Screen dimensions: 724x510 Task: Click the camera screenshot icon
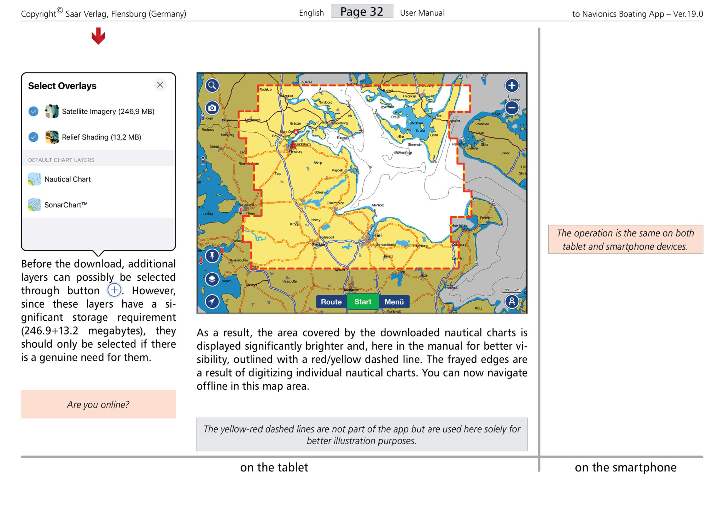(x=212, y=108)
